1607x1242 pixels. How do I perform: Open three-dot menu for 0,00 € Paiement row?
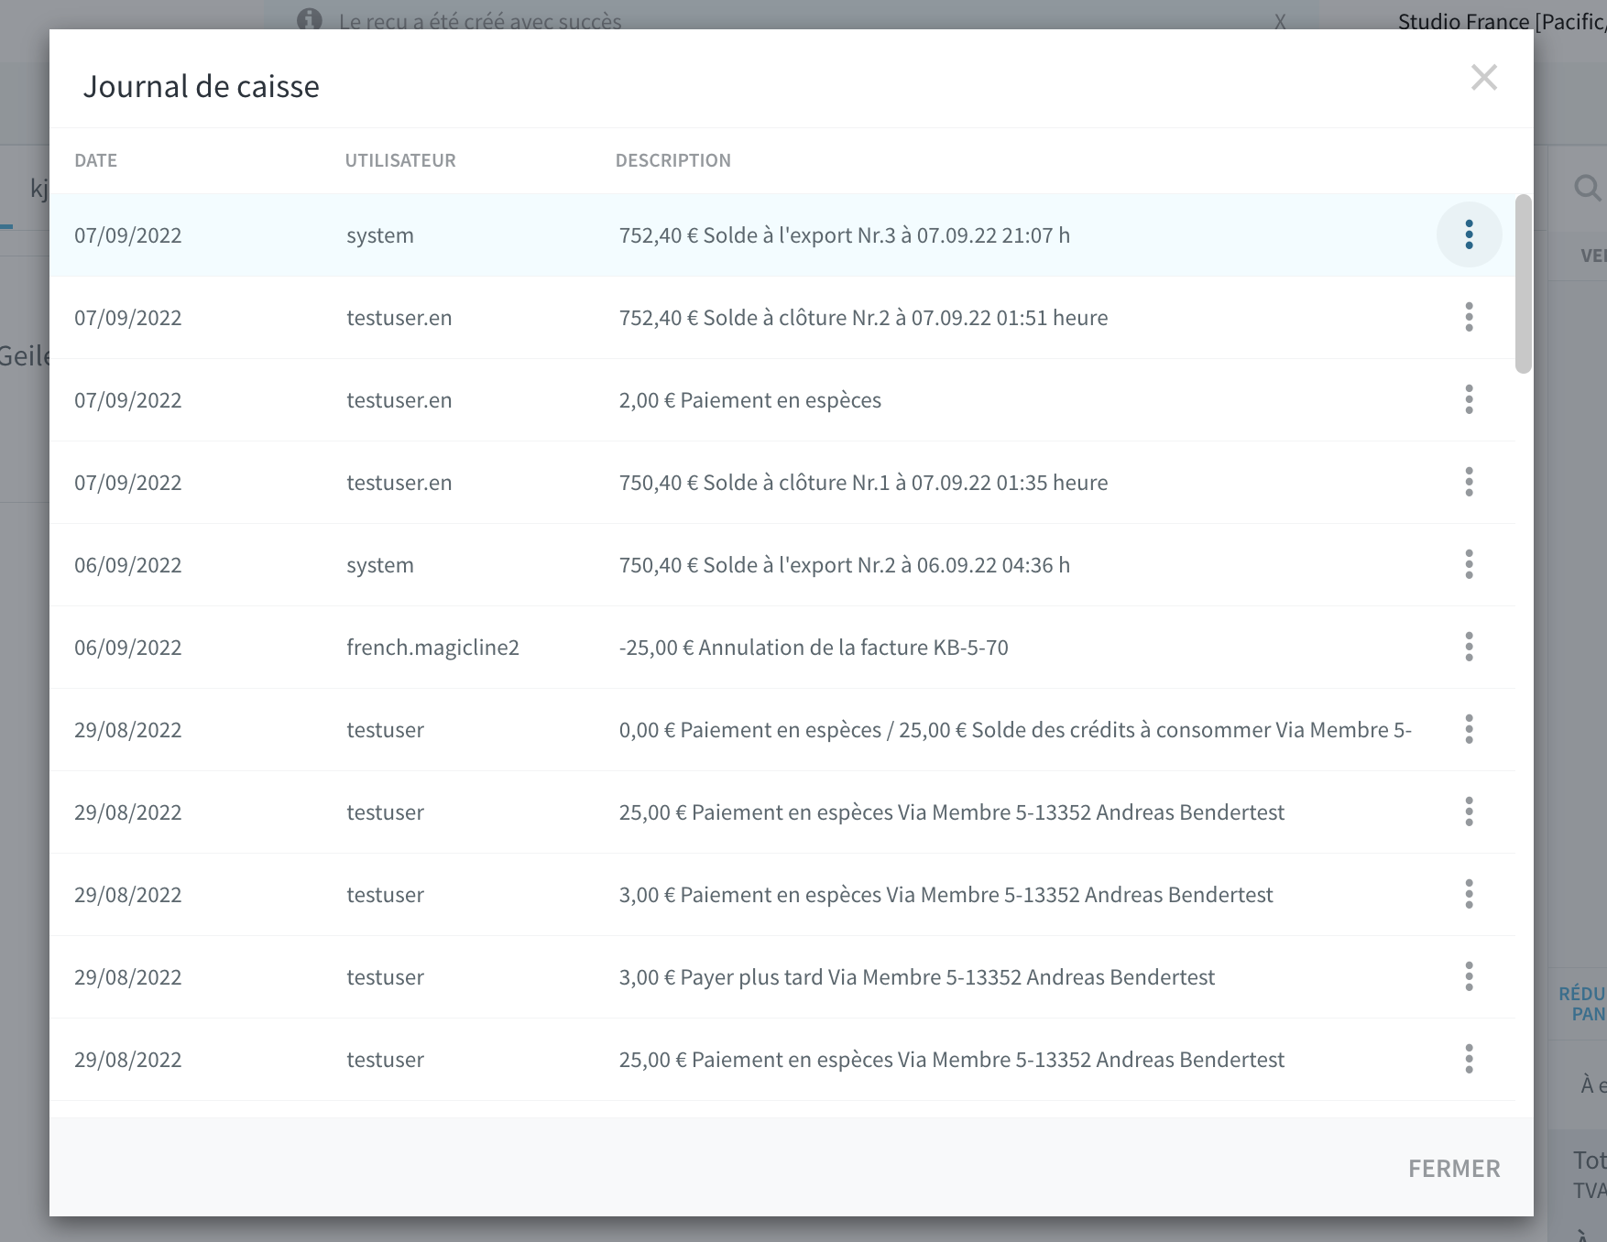(1469, 730)
